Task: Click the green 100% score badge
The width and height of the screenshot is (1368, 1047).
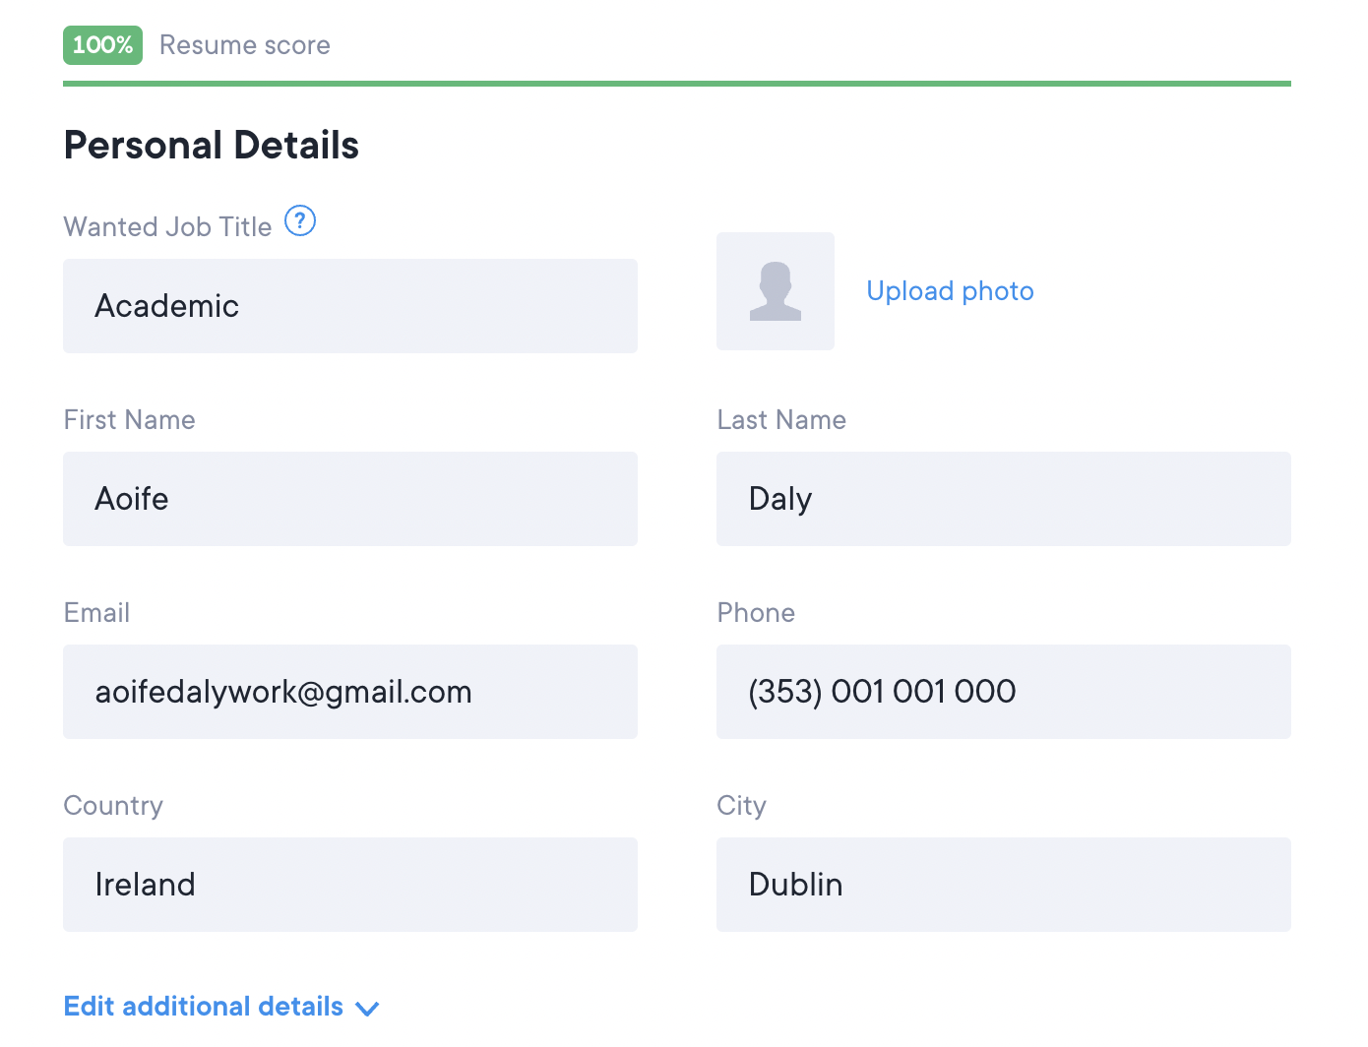Action: click(102, 45)
